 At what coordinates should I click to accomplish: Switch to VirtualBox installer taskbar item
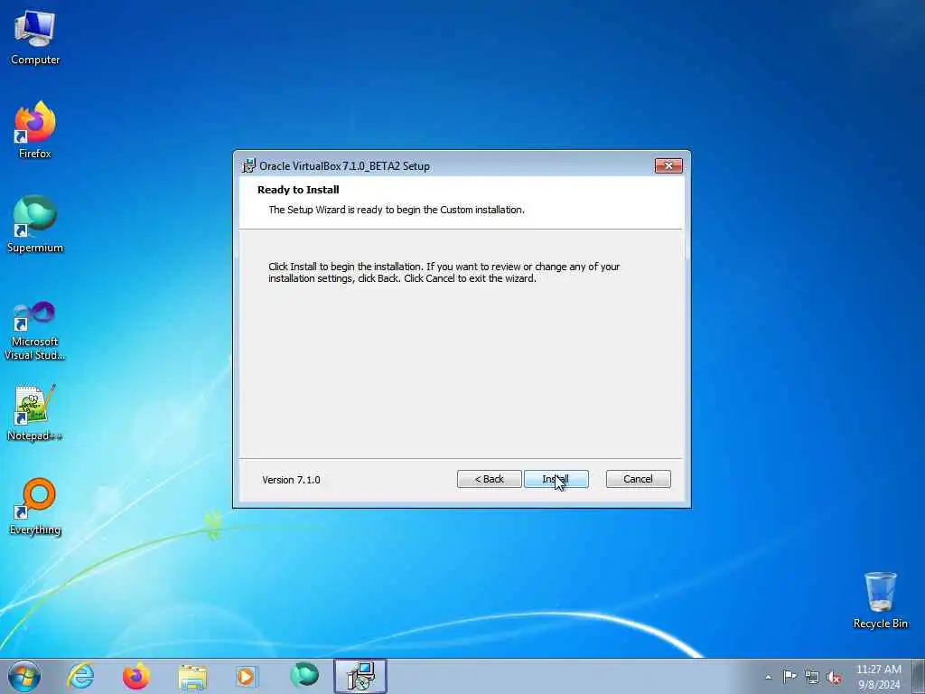point(360,676)
